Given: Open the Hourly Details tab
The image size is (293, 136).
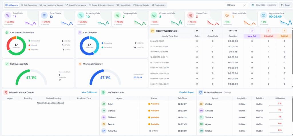Looking at the screenshot, I should (141, 5).
